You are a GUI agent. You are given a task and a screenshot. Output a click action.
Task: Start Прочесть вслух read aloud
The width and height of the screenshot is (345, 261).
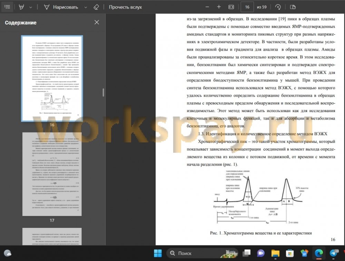click(x=125, y=7)
